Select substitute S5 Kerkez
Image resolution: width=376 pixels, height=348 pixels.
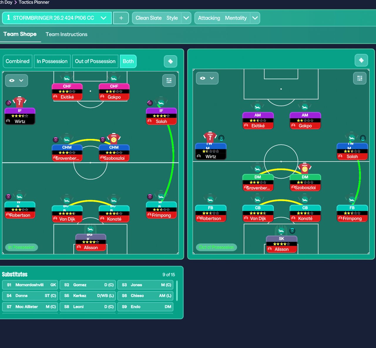(x=88, y=296)
